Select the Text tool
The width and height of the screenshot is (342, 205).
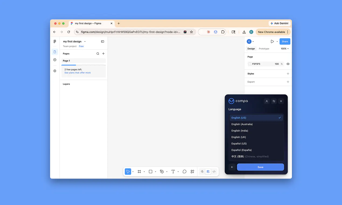pyautogui.click(x=173, y=172)
